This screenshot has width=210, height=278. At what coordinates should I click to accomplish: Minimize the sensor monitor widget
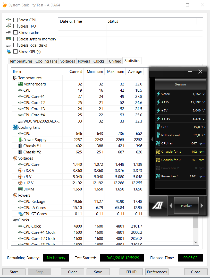(190, 72)
